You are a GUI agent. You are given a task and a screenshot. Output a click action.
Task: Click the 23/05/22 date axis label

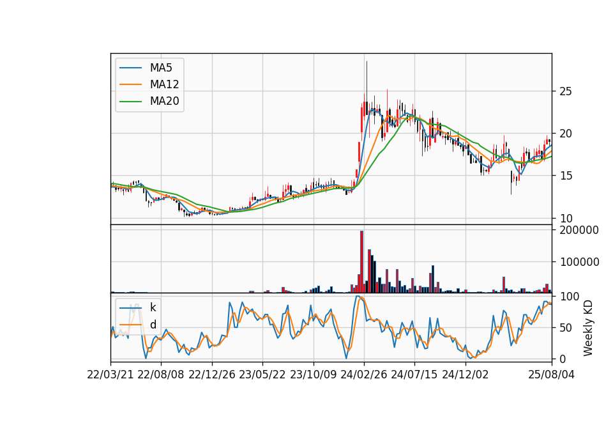(262, 375)
